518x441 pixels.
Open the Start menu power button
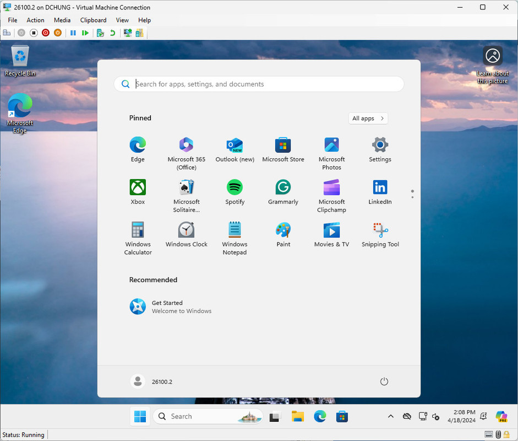[384, 381]
